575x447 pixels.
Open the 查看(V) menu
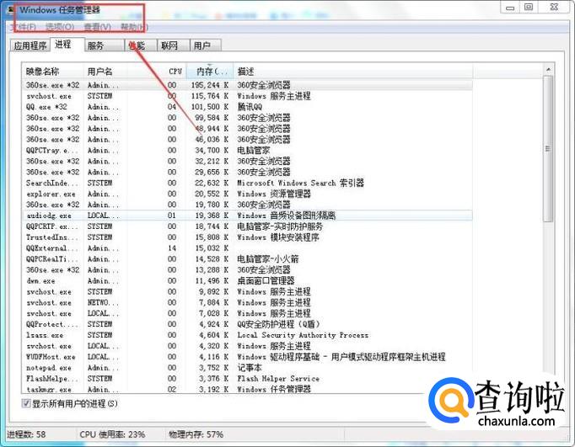(x=97, y=27)
